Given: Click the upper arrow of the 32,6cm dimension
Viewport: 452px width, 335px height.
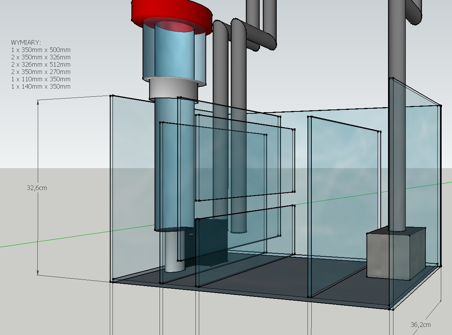Looking at the screenshot, I should (x=38, y=102).
